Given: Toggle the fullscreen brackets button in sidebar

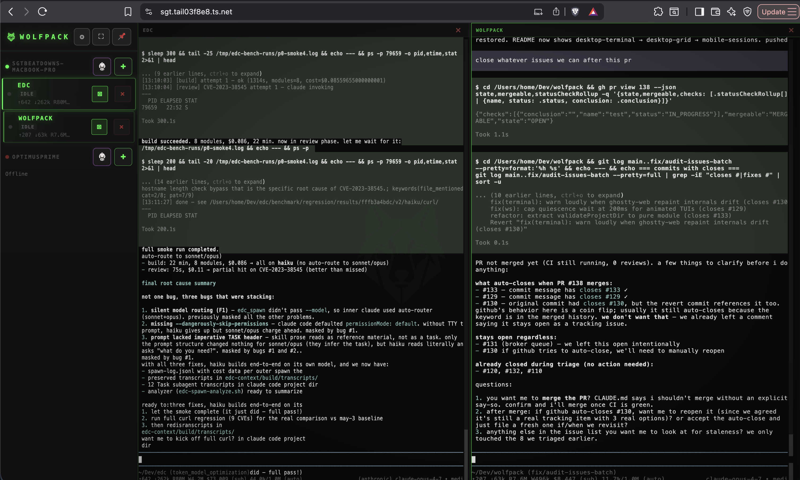Looking at the screenshot, I should coord(101,37).
